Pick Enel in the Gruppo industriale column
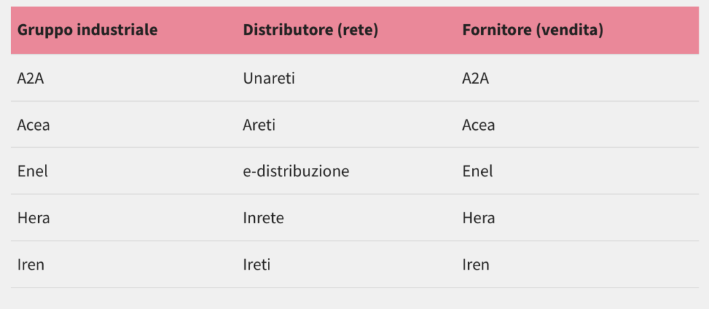The height and width of the screenshot is (309, 709). point(33,171)
